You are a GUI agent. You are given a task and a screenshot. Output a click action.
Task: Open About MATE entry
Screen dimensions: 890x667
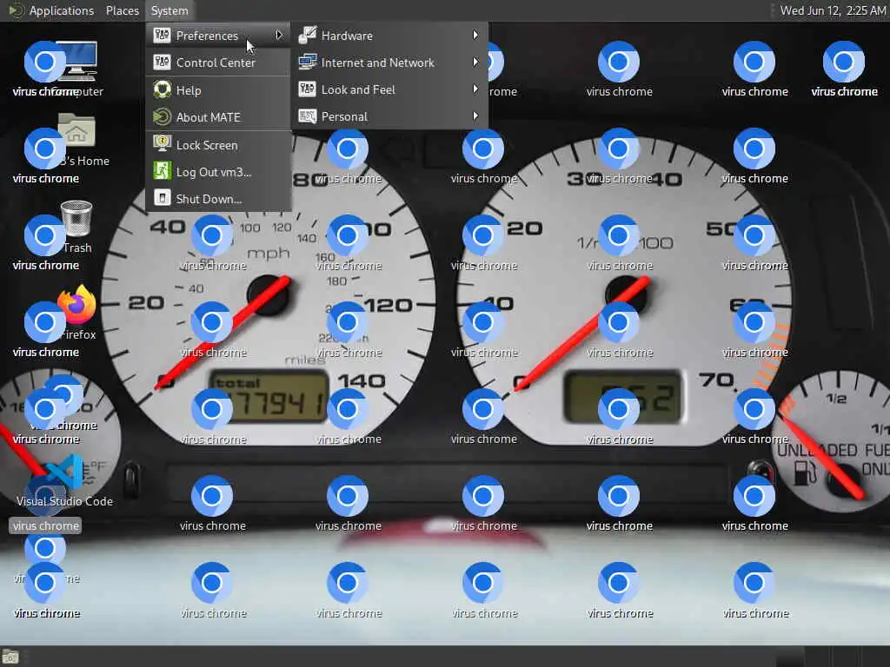(x=218, y=117)
